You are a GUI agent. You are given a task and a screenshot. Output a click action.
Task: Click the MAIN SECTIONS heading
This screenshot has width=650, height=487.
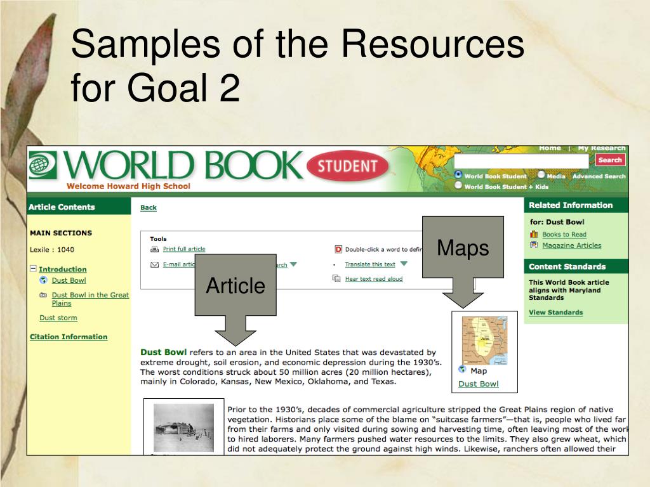pos(61,233)
